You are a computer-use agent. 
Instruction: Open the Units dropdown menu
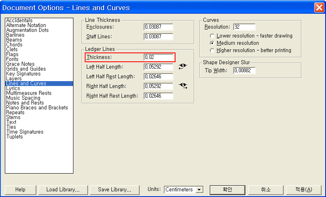coord(199,190)
